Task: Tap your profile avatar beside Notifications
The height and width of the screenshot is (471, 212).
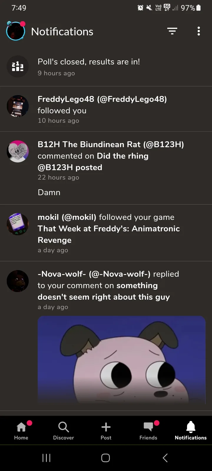Action: (15, 31)
